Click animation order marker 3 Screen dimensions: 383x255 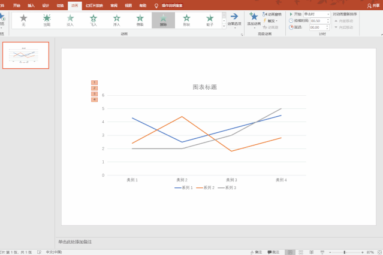click(94, 94)
